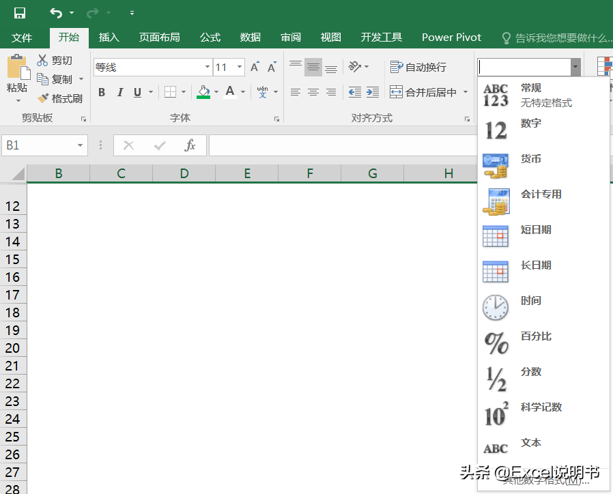Click the number format combo box field
Viewport: 613px width, 494px height.
tap(524, 67)
